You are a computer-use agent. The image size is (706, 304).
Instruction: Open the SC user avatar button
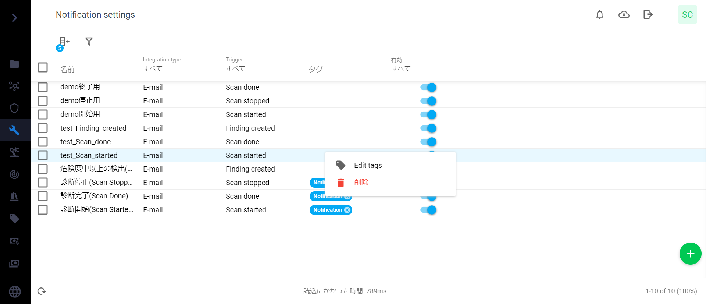687,15
